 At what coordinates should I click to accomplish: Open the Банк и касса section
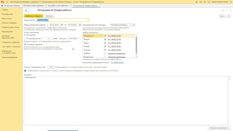pyautogui.click(x=7, y=19)
